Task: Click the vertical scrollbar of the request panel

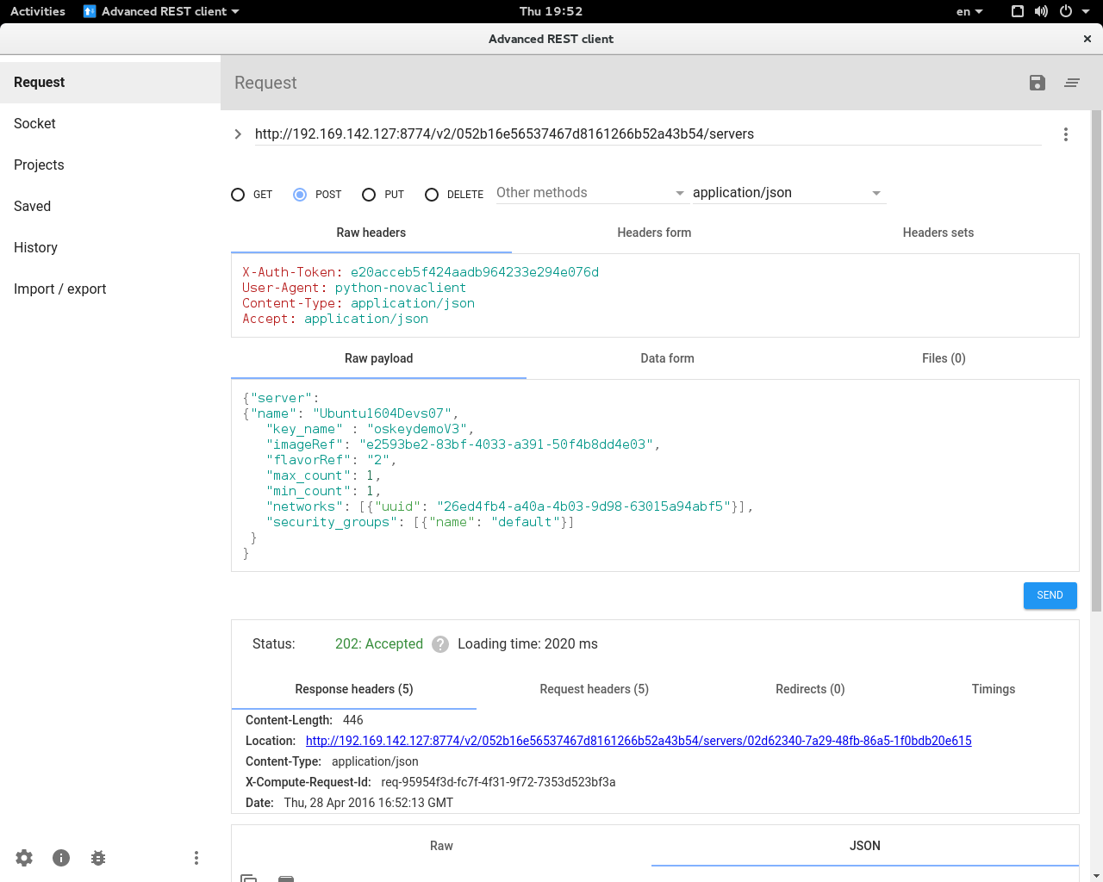Action: [x=1096, y=362]
